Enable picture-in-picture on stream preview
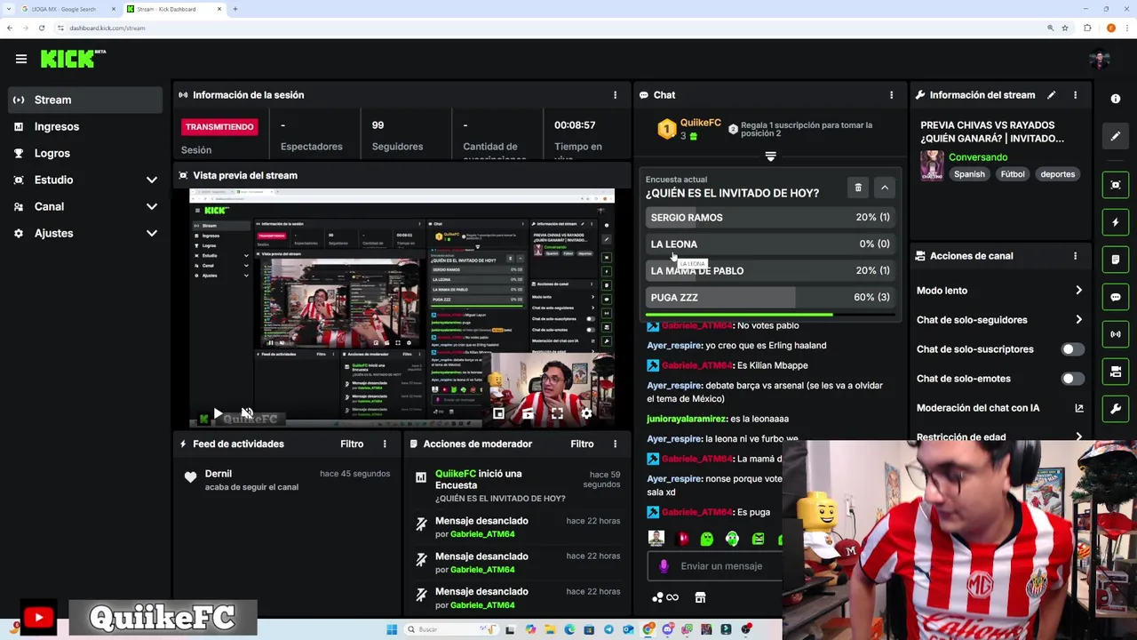Image resolution: width=1137 pixels, height=640 pixels. click(498, 414)
